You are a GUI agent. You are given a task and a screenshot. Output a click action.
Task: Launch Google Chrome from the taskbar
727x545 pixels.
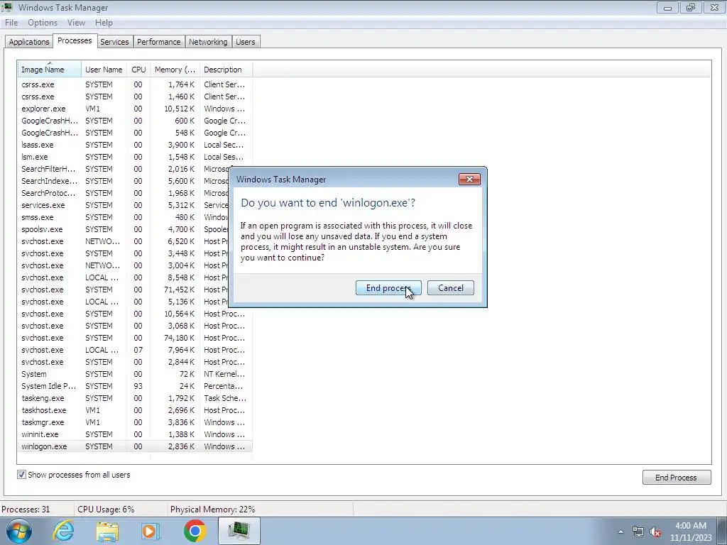click(x=195, y=531)
